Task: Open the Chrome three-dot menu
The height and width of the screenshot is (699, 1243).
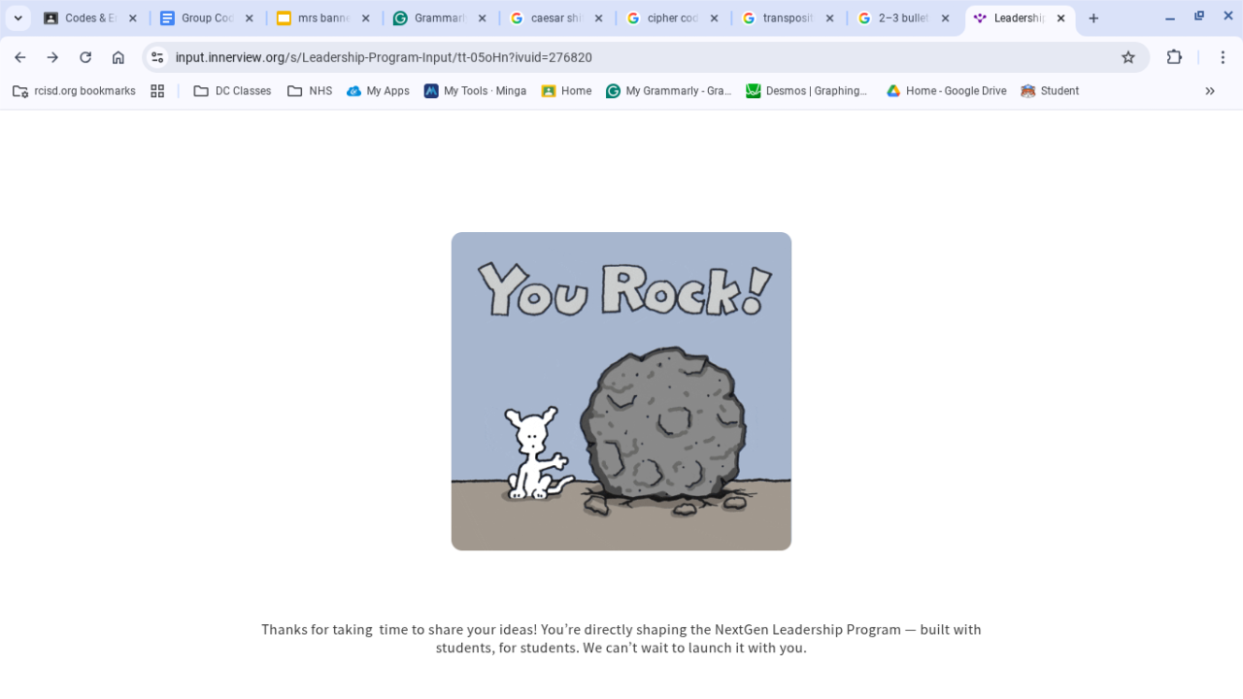Action: (1224, 57)
